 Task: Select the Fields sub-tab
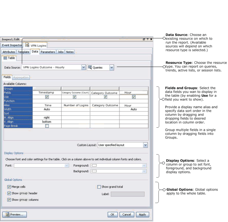(7, 77)
